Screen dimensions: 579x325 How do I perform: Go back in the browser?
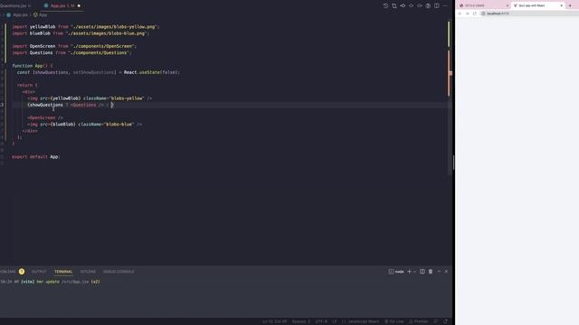pyautogui.click(x=460, y=14)
